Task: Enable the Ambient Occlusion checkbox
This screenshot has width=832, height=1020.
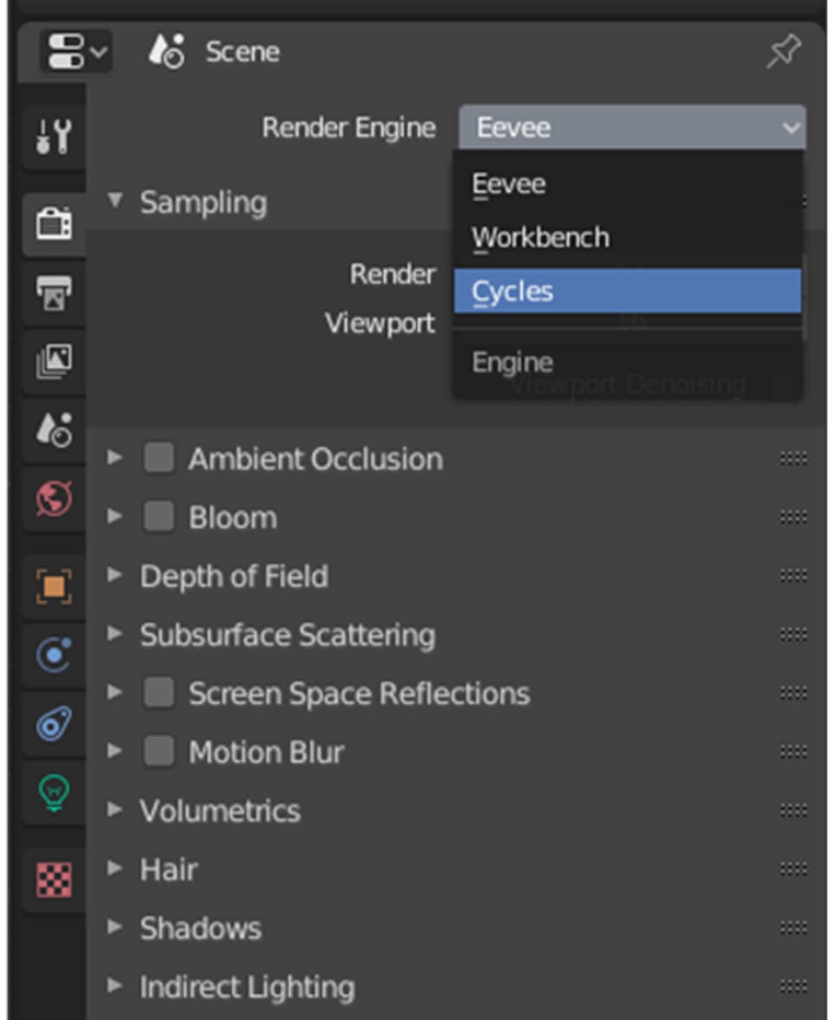Action: [159, 458]
